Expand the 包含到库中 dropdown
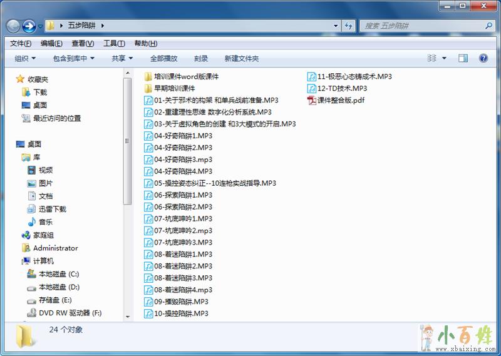Viewport: 501px width, 356px height. (73, 58)
